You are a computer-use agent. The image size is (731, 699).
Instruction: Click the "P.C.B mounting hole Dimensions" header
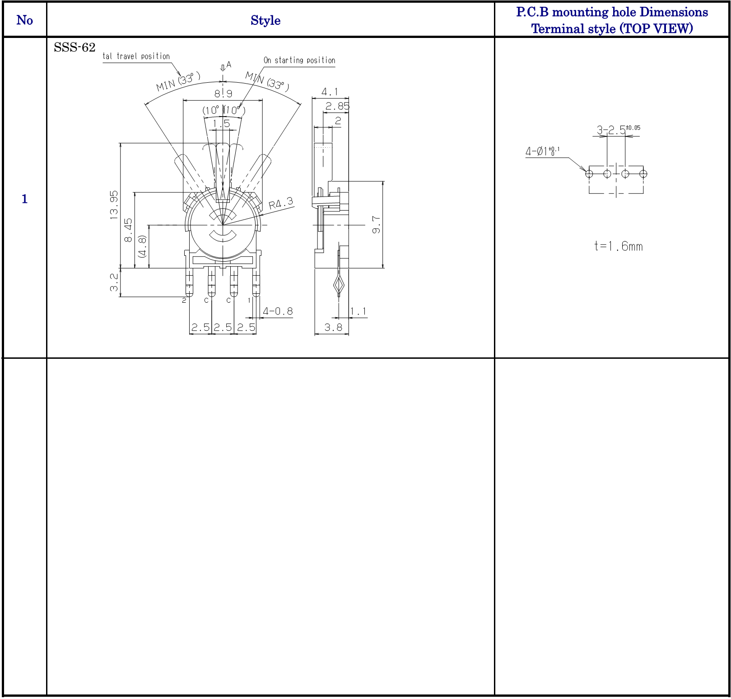tap(612, 12)
